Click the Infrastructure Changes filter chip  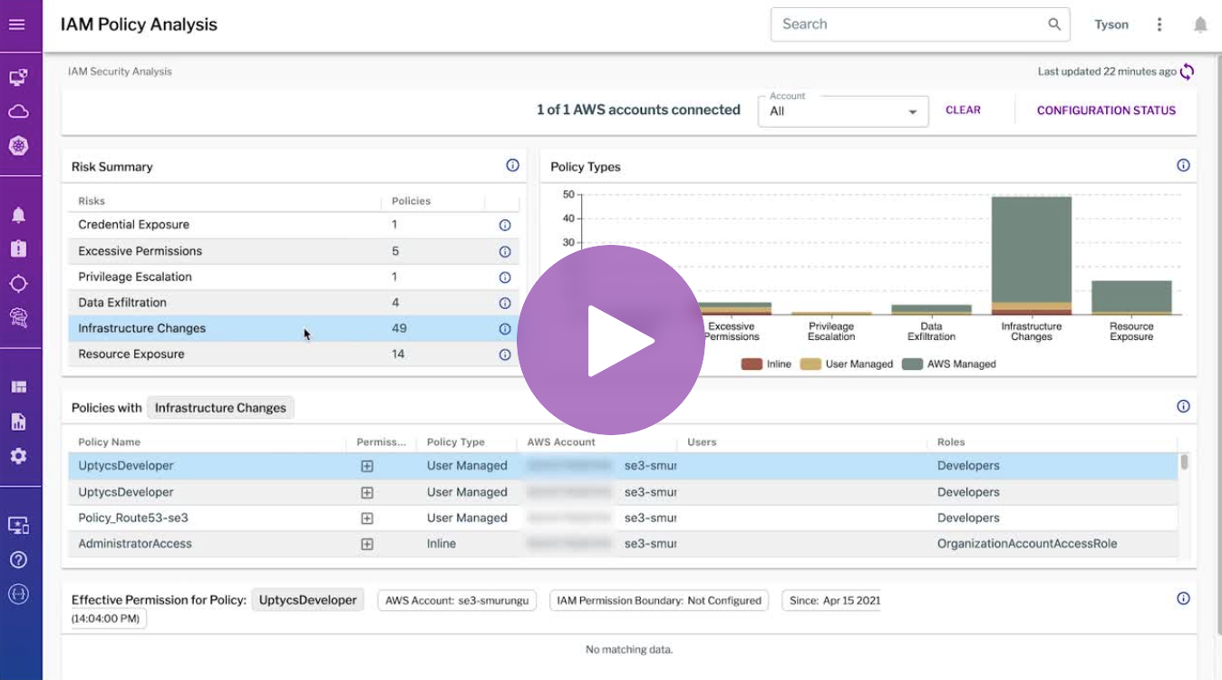(220, 408)
